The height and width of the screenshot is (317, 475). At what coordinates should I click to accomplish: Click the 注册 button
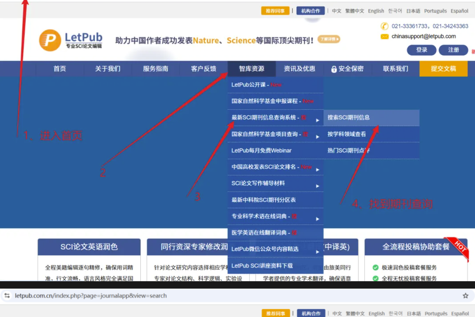tap(453, 50)
